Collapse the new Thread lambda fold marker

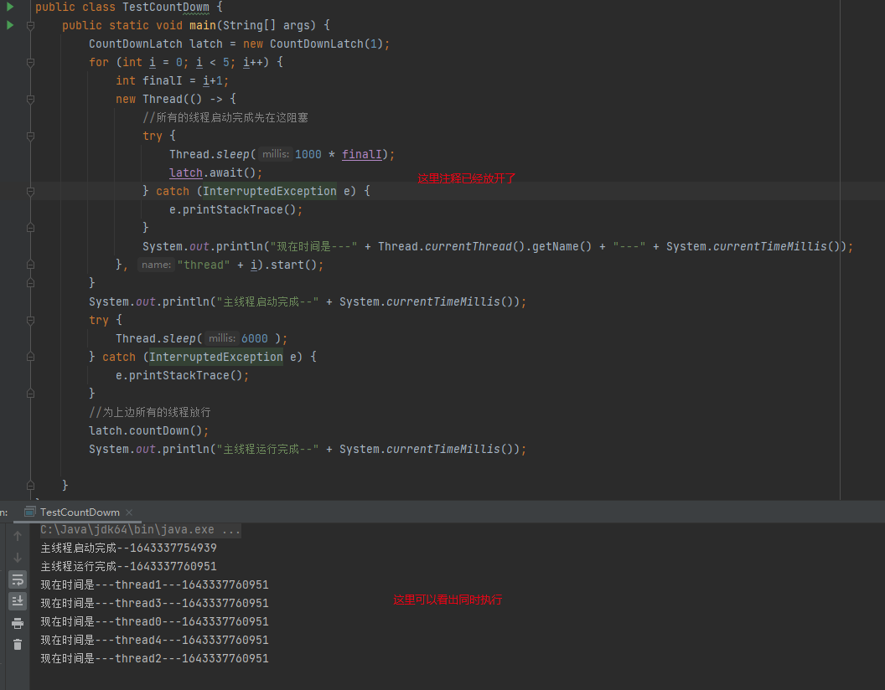30,99
